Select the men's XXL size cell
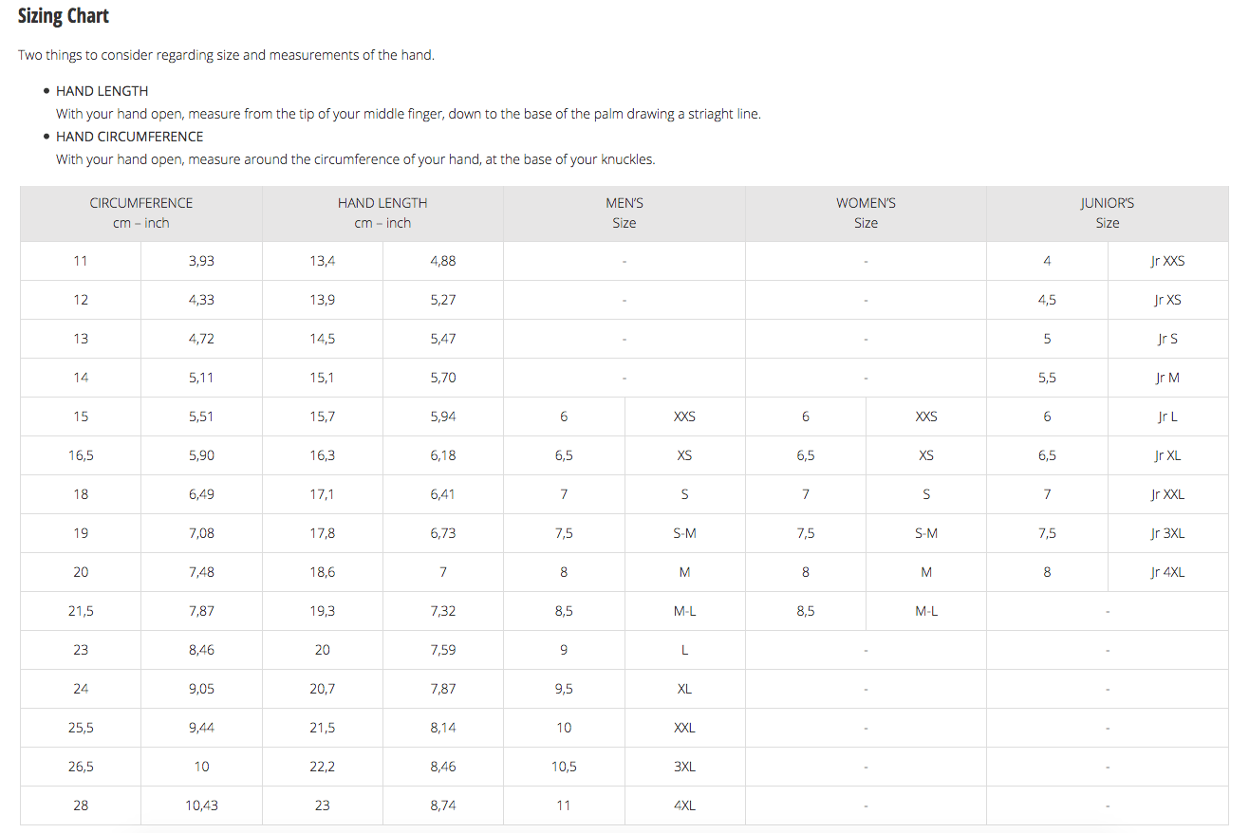Viewport: 1249px width, 833px height. 684,728
